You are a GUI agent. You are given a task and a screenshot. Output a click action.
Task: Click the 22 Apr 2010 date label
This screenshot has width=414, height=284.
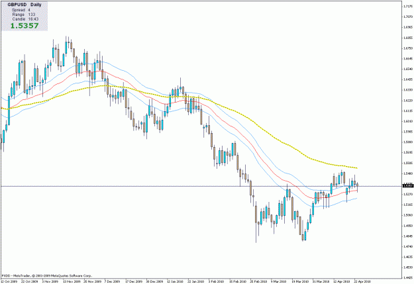coord(362,281)
